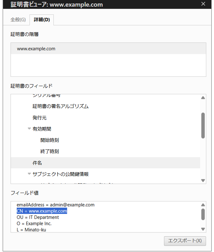Close the certificate viewer dialog
Image resolution: width=214 pixels, height=252 pixels.
point(203,4)
